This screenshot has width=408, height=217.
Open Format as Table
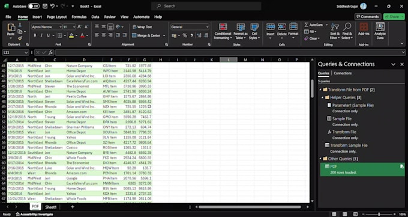pos(241,31)
